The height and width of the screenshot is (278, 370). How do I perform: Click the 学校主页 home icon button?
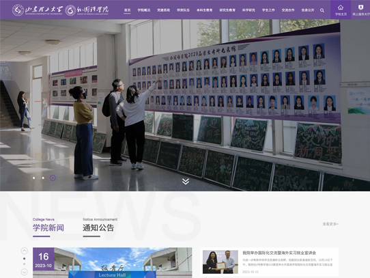point(341,10)
